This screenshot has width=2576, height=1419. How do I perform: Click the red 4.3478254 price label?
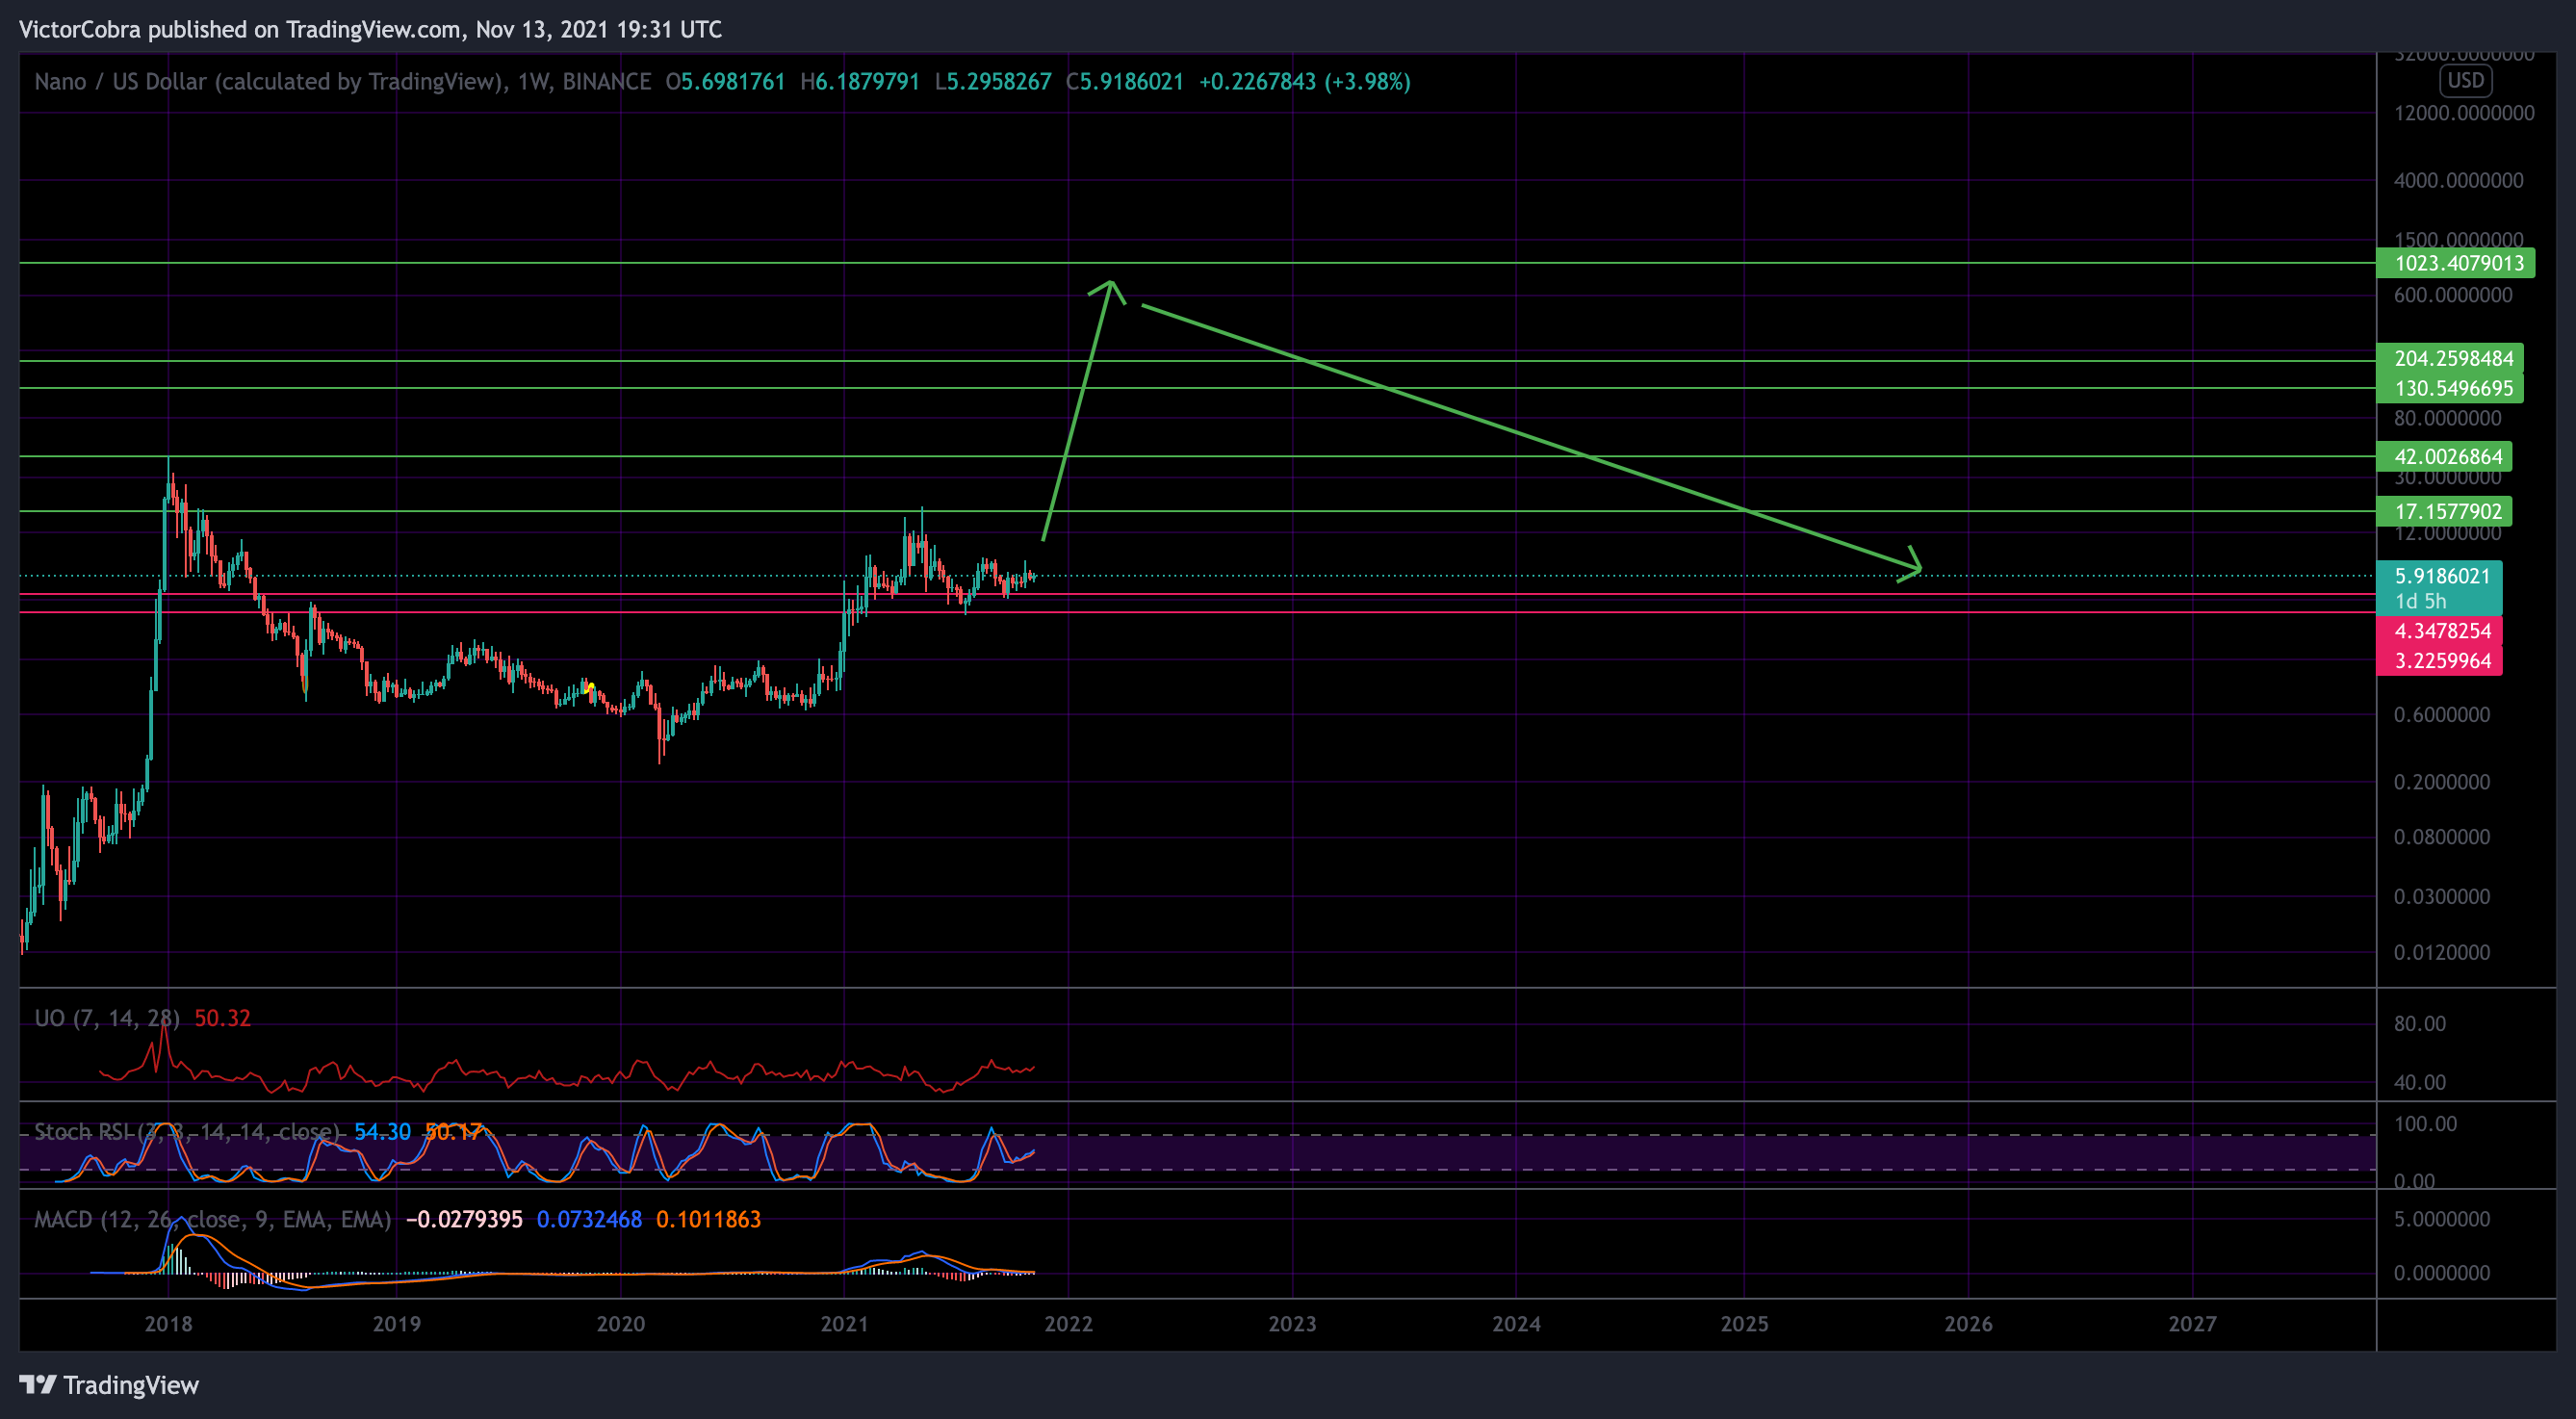tap(2440, 631)
